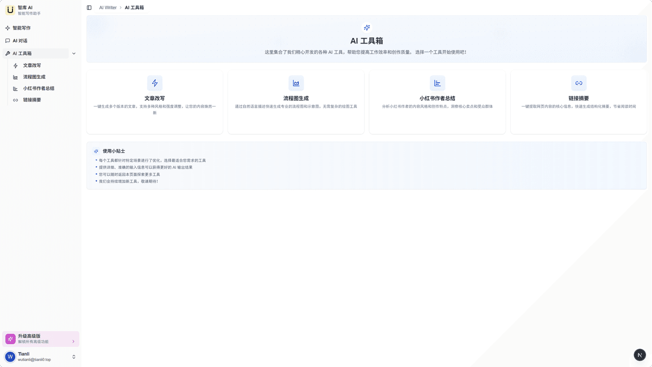Click the lightning icon on 文章改写 card
652x367 pixels.
pyautogui.click(x=155, y=83)
